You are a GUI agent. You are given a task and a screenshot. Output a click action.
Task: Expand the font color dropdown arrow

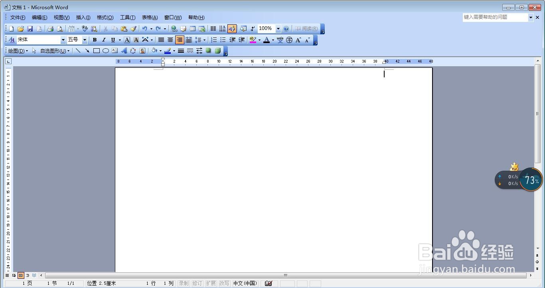[273, 40]
